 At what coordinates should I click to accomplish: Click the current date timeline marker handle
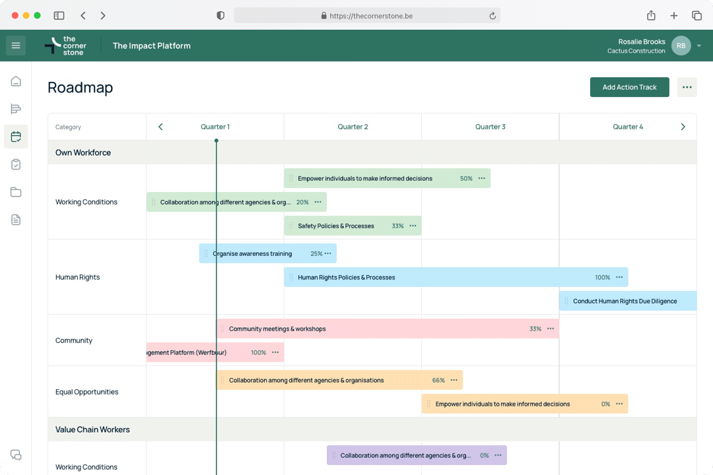[217, 141]
